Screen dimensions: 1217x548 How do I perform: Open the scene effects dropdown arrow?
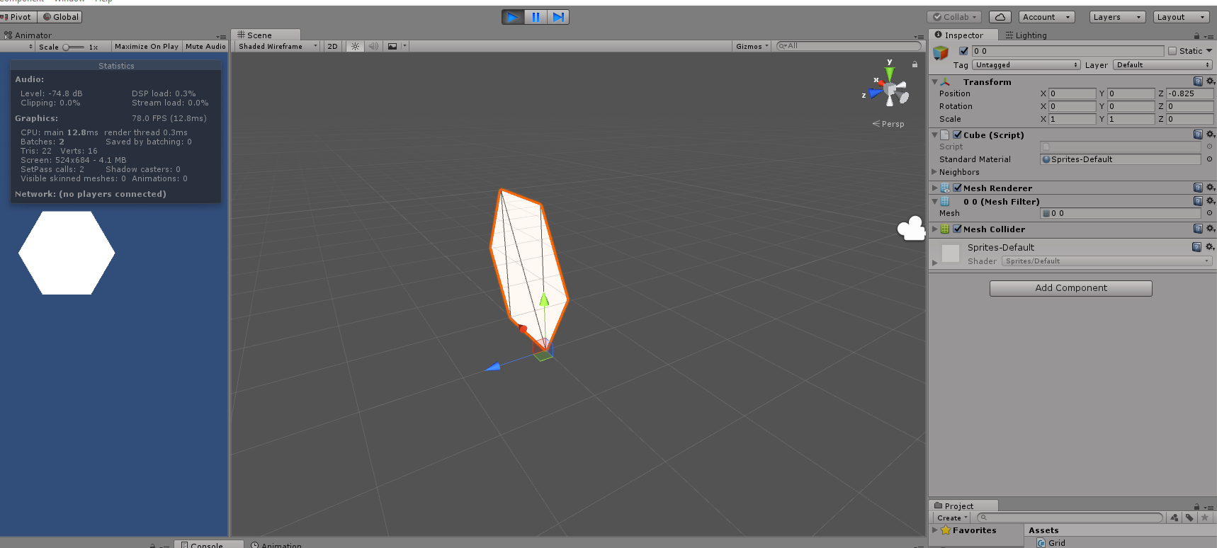[x=404, y=46]
